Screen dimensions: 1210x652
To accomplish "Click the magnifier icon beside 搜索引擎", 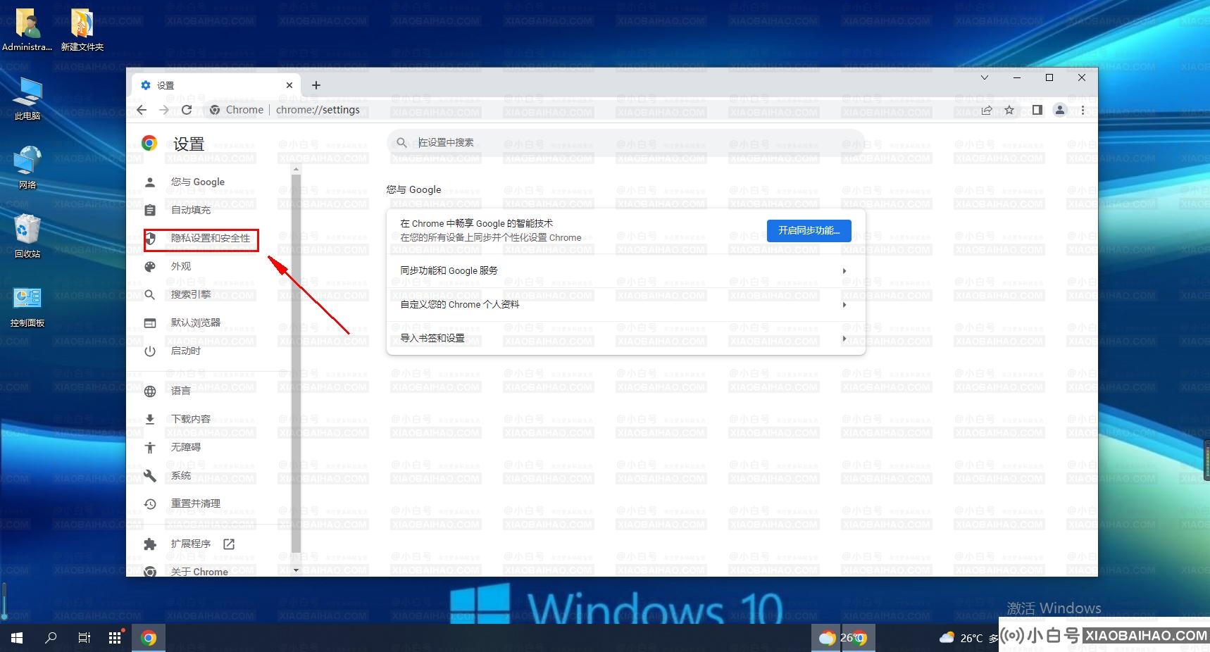I will tap(150, 294).
